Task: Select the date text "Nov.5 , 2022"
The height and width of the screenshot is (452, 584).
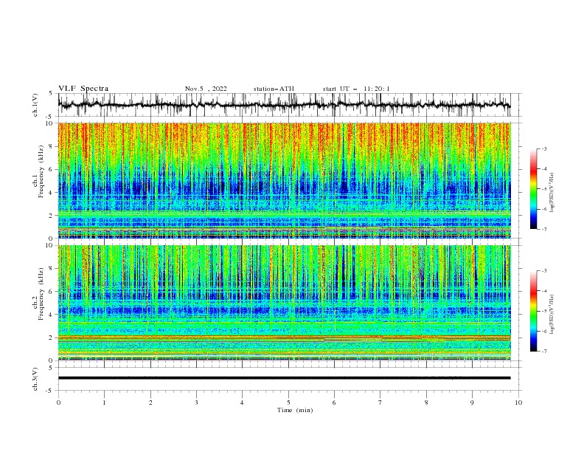Action: coord(206,89)
